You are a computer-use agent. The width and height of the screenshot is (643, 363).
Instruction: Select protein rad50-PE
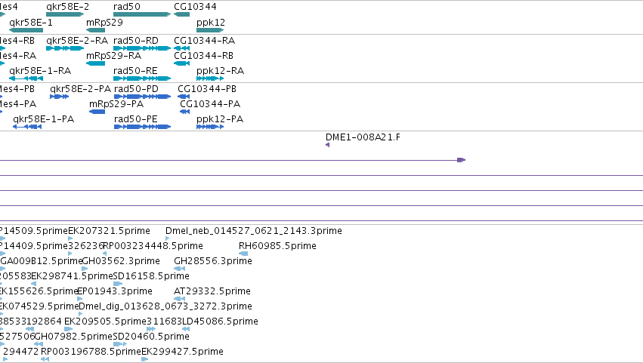click(142, 127)
